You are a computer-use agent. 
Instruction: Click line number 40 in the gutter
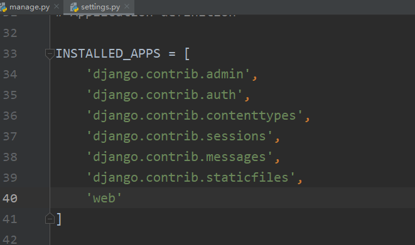[x=10, y=198]
